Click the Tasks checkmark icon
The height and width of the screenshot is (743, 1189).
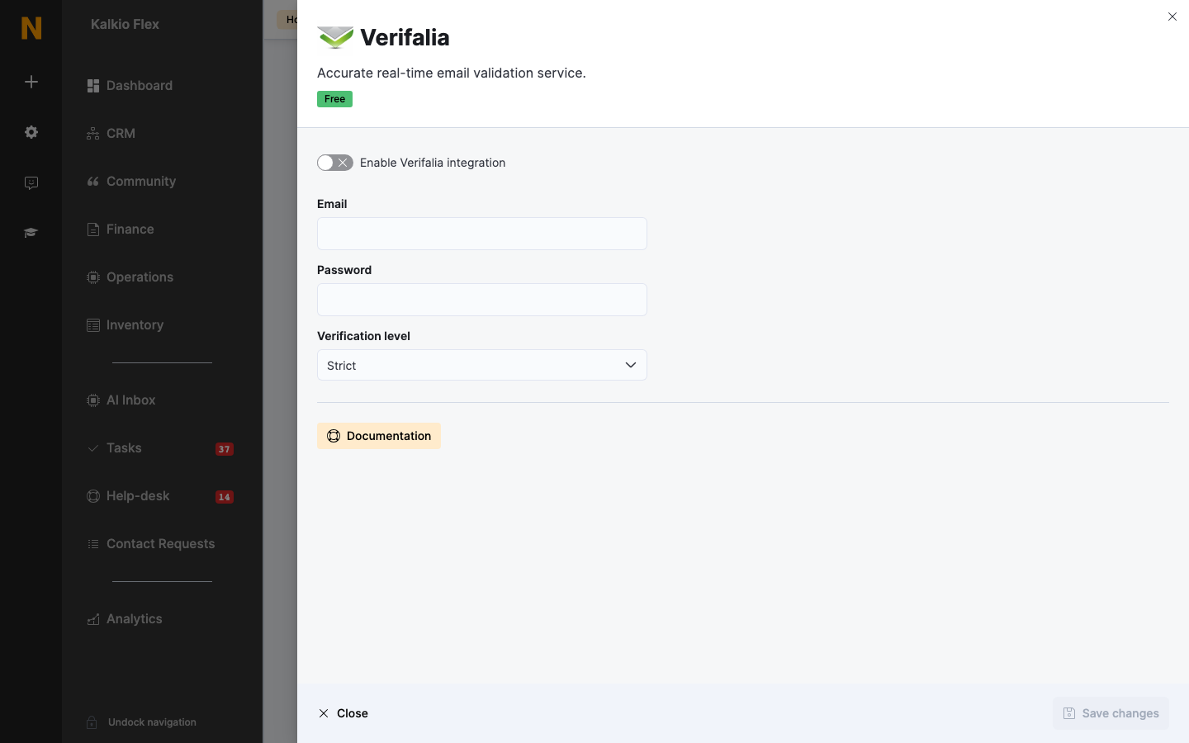tap(93, 448)
